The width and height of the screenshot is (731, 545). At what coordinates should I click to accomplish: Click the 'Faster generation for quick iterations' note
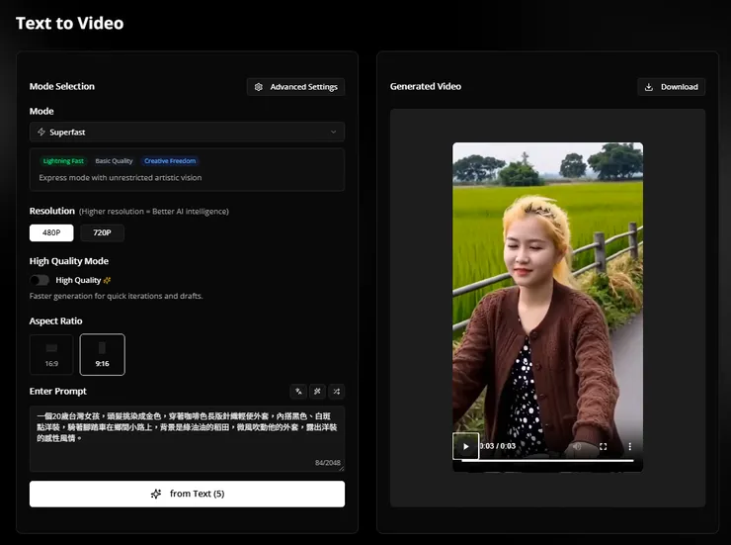117,296
